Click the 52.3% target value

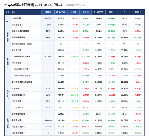pyautogui.click(x=48, y=57)
